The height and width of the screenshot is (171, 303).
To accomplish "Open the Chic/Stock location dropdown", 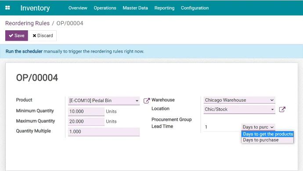I will tap(239, 110).
